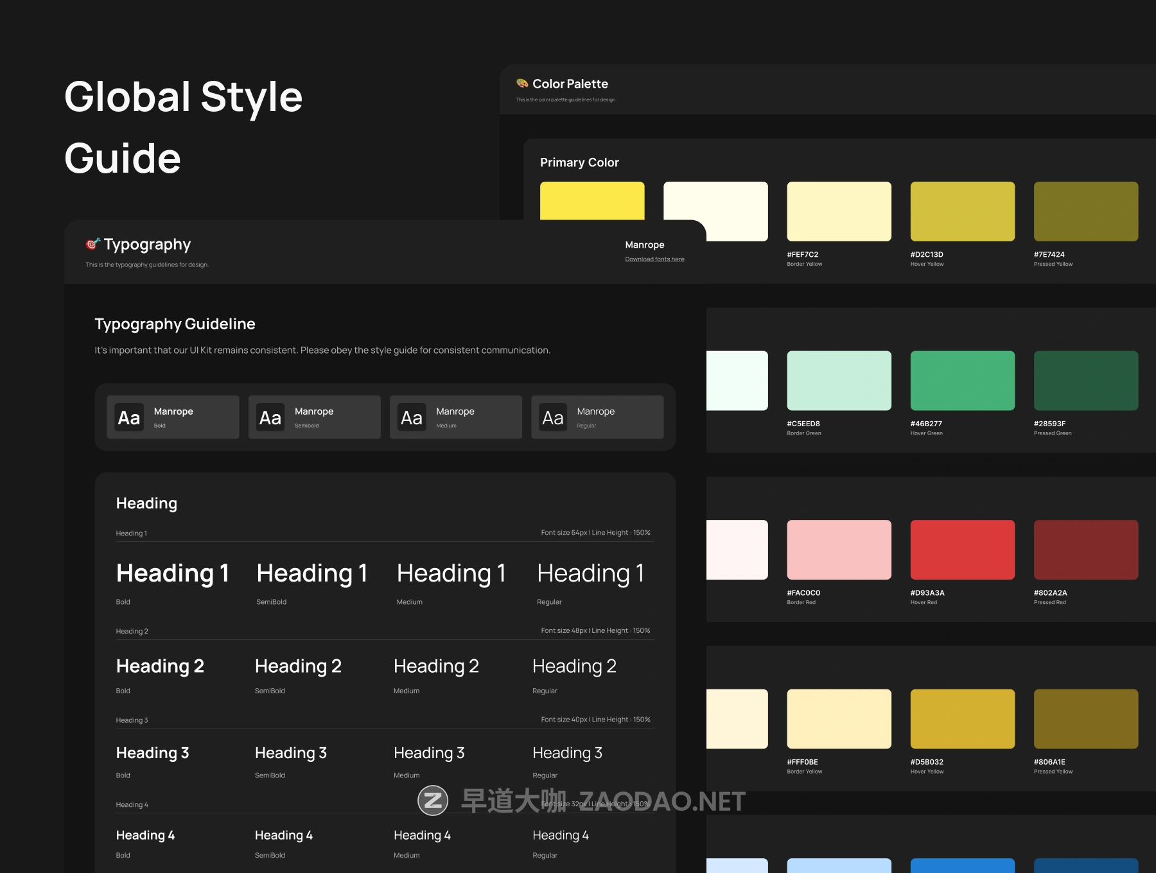Image resolution: width=1156 pixels, height=873 pixels.
Task: Select the Heading 3 Regular sample text
Action: pyautogui.click(x=567, y=753)
